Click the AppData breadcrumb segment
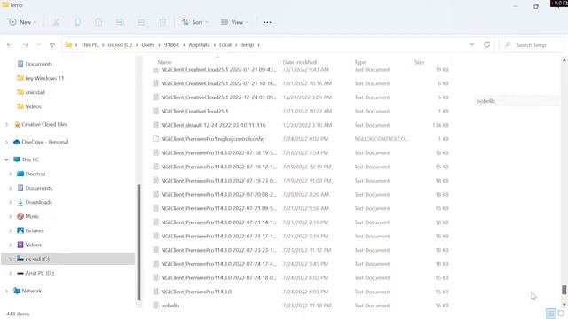 pyautogui.click(x=199, y=45)
